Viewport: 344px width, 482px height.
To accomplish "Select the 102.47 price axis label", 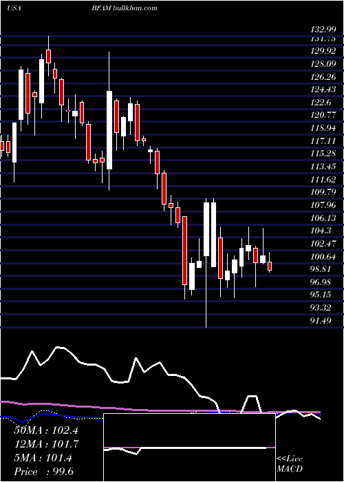I will click(x=323, y=244).
